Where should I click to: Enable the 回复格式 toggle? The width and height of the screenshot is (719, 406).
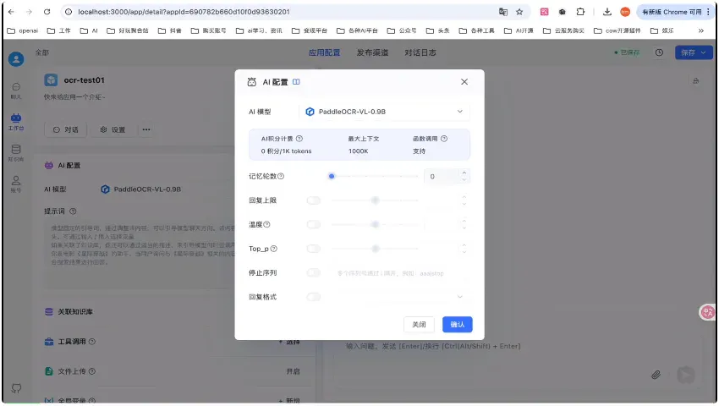coord(314,297)
